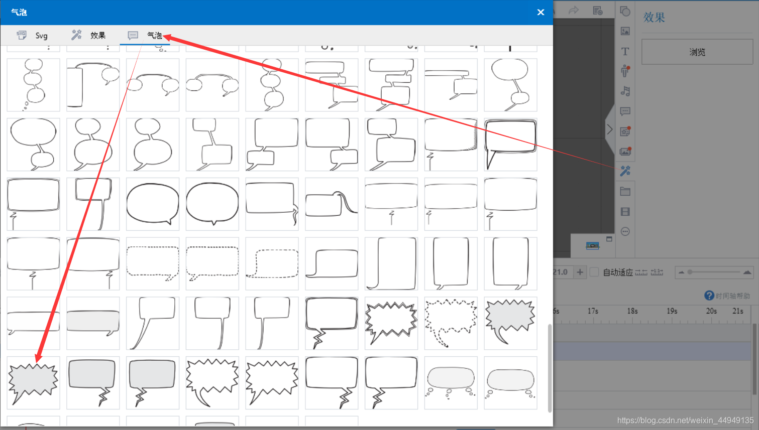759x430 pixels.
Task: Select the 气泡 tab
Action: (145, 35)
